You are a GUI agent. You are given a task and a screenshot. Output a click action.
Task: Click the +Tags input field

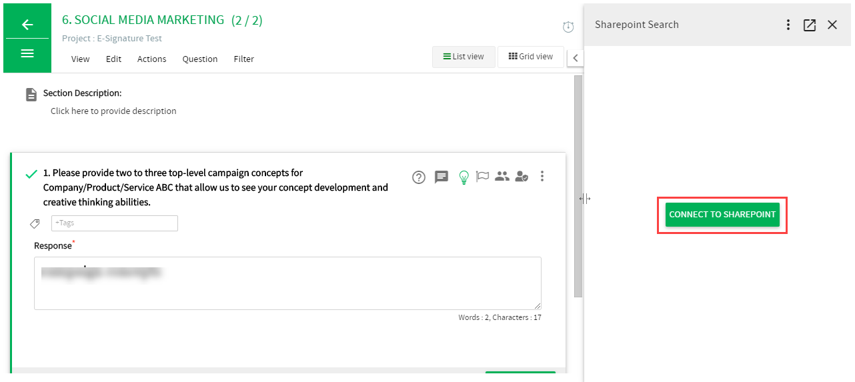coord(115,223)
